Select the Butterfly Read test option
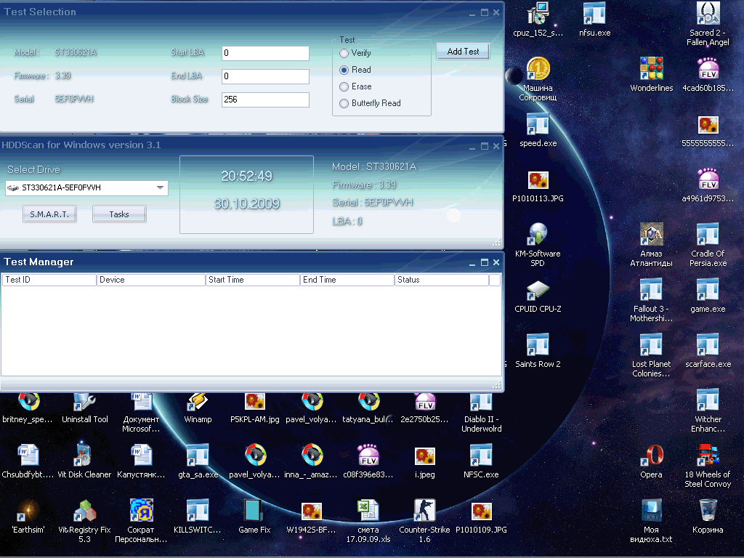 coord(344,103)
